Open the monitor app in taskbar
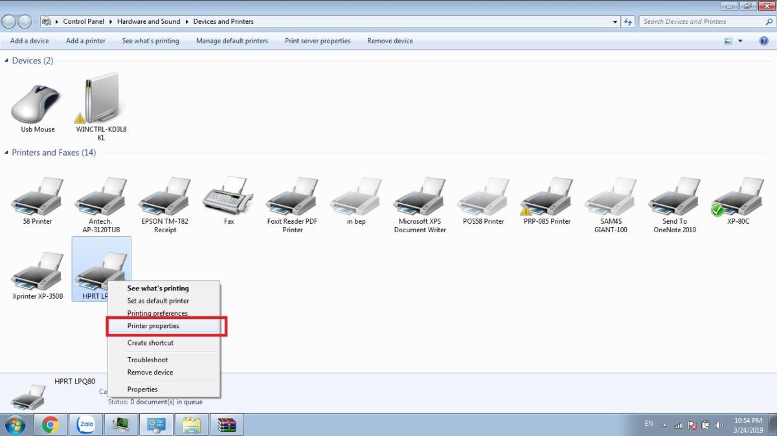The height and width of the screenshot is (436, 777). click(x=121, y=424)
